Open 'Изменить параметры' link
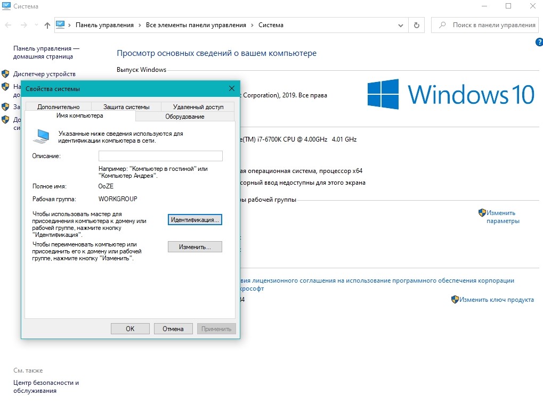Screen dimensions: 543x404 503,217
